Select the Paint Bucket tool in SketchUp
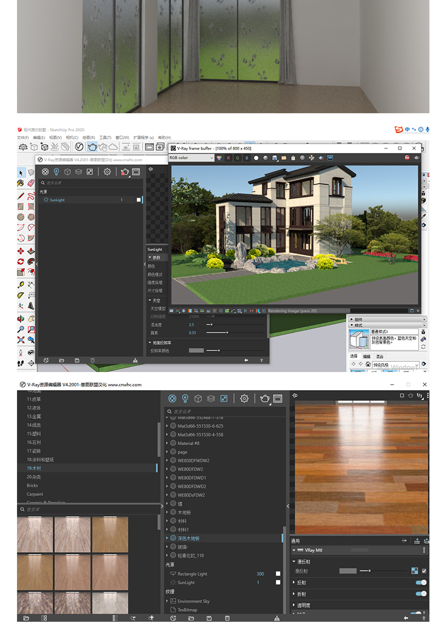This screenshot has width=447, height=632. 20,183
